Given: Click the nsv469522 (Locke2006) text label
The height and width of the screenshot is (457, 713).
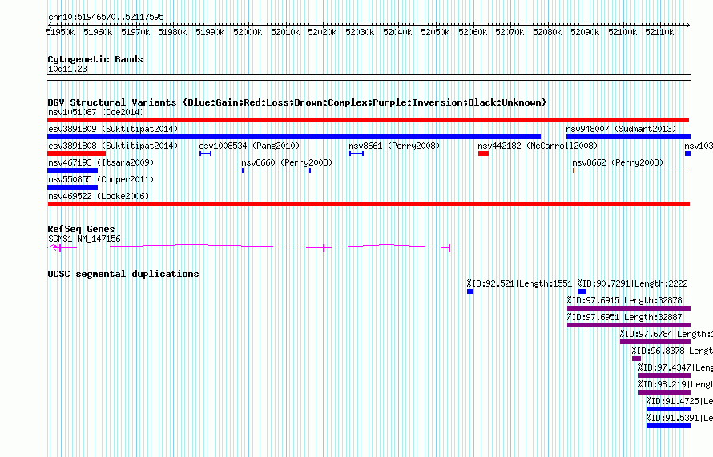Looking at the screenshot, I should 99,196.
